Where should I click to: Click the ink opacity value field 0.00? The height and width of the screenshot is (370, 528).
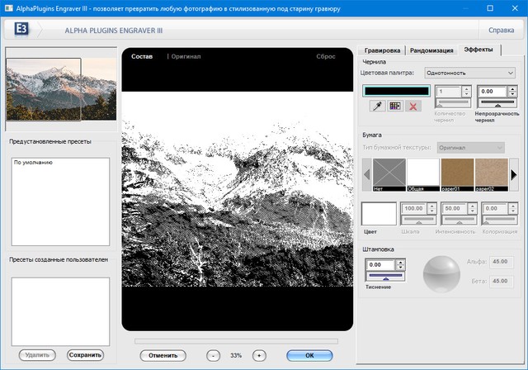click(x=493, y=92)
